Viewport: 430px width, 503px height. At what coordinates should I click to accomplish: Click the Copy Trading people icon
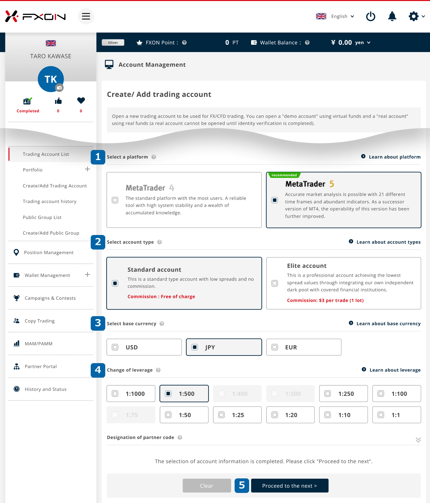17,321
